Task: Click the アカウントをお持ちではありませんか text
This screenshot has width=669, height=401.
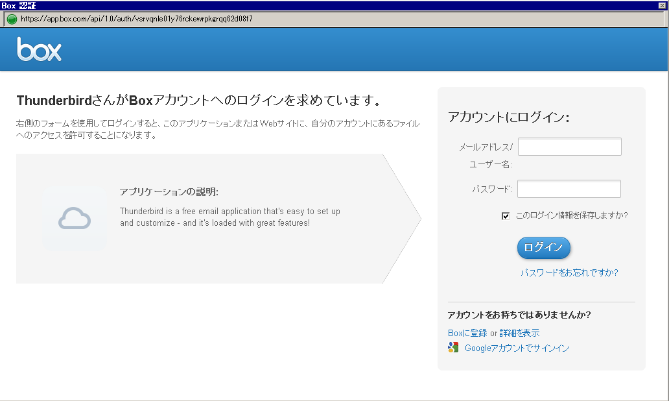Action: click(x=519, y=315)
